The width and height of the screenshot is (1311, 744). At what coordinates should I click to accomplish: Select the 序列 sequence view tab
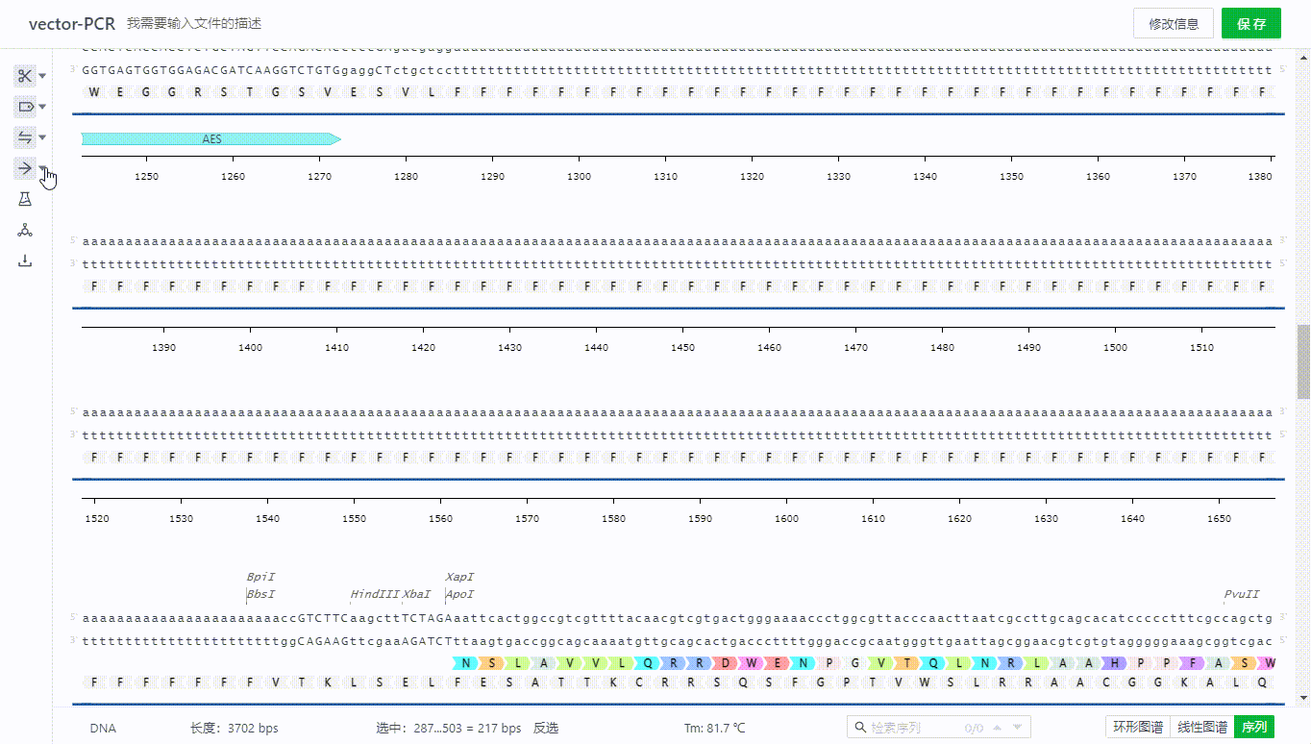click(x=1254, y=727)
